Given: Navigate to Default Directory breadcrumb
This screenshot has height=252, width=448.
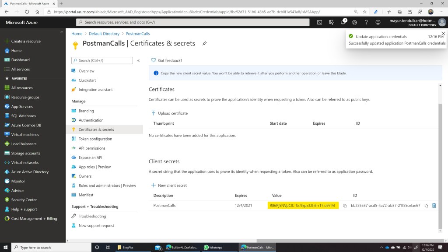Looking at the screenshot, I should 104,34.
